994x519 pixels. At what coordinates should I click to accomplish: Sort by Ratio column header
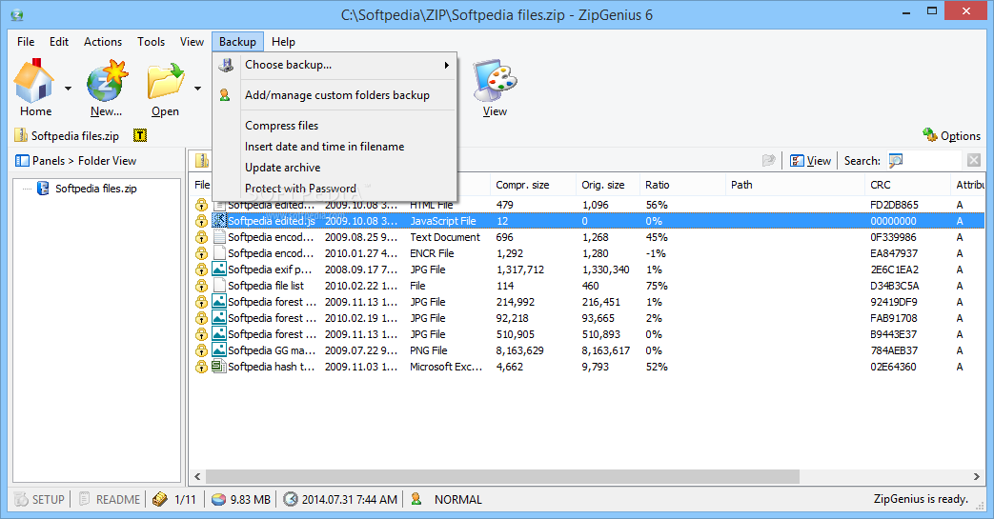(x=682, y=185)
